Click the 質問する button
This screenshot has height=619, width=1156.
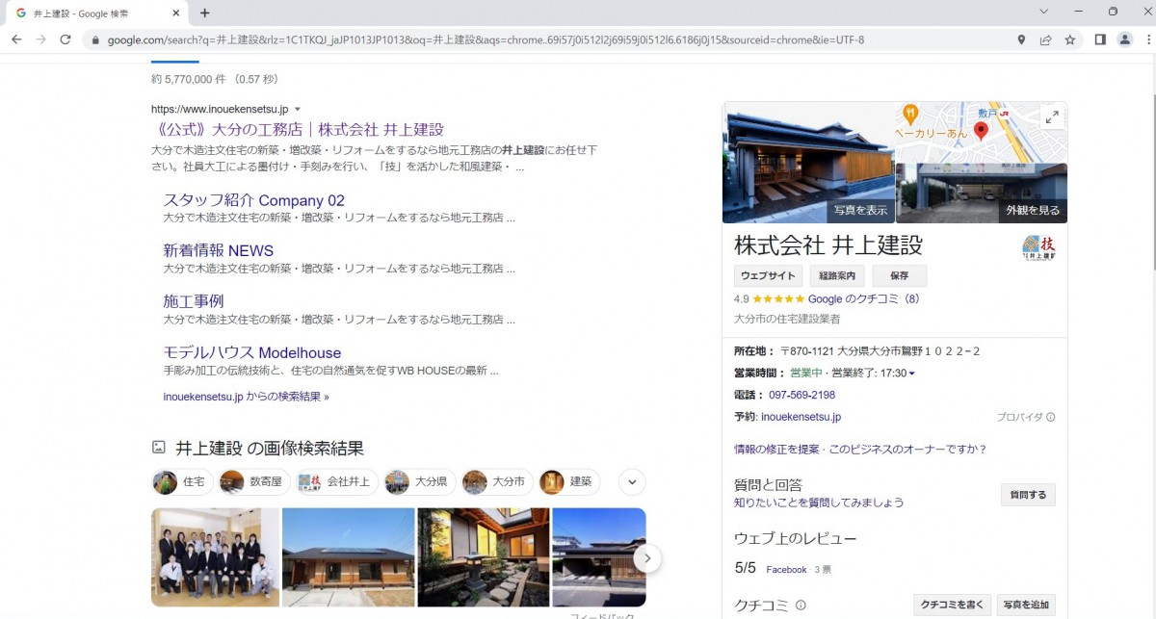(1028, 495)
